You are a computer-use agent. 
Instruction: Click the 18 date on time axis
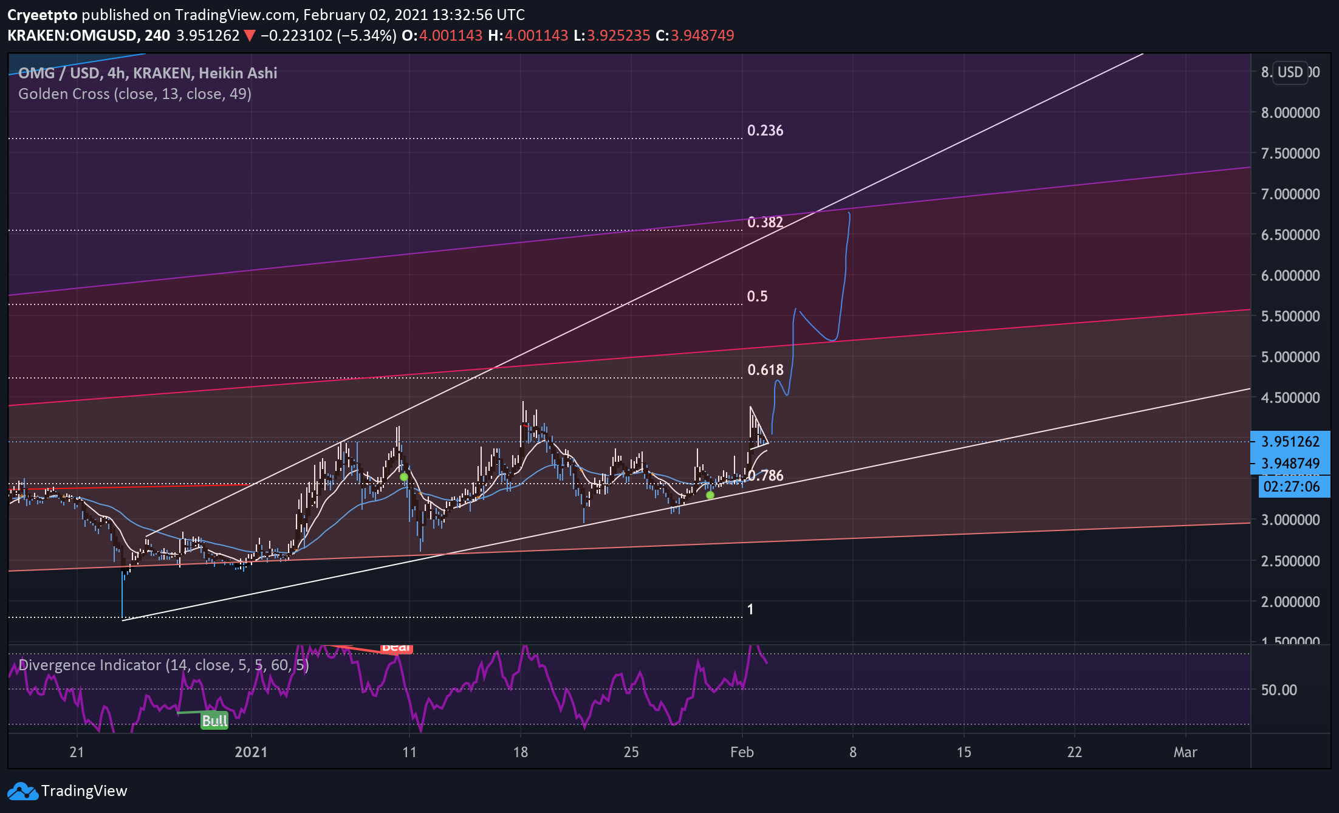tap(520, 752)
